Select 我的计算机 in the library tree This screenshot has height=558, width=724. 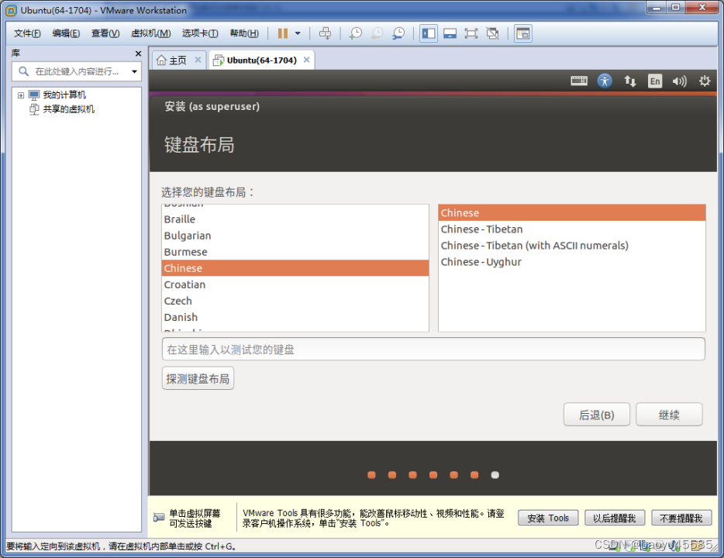point(64,95)
